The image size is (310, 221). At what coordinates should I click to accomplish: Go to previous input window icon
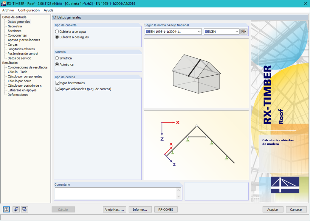click(x=16, y=209)
